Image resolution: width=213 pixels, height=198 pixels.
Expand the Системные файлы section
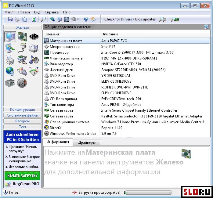click(x=23, y=115)
